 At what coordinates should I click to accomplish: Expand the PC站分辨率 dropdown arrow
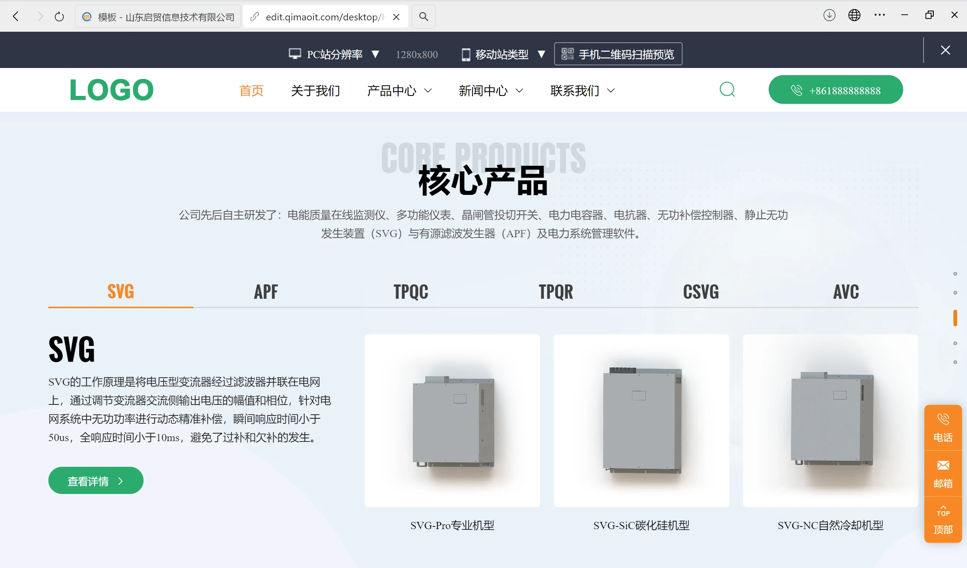pos(375,54)
